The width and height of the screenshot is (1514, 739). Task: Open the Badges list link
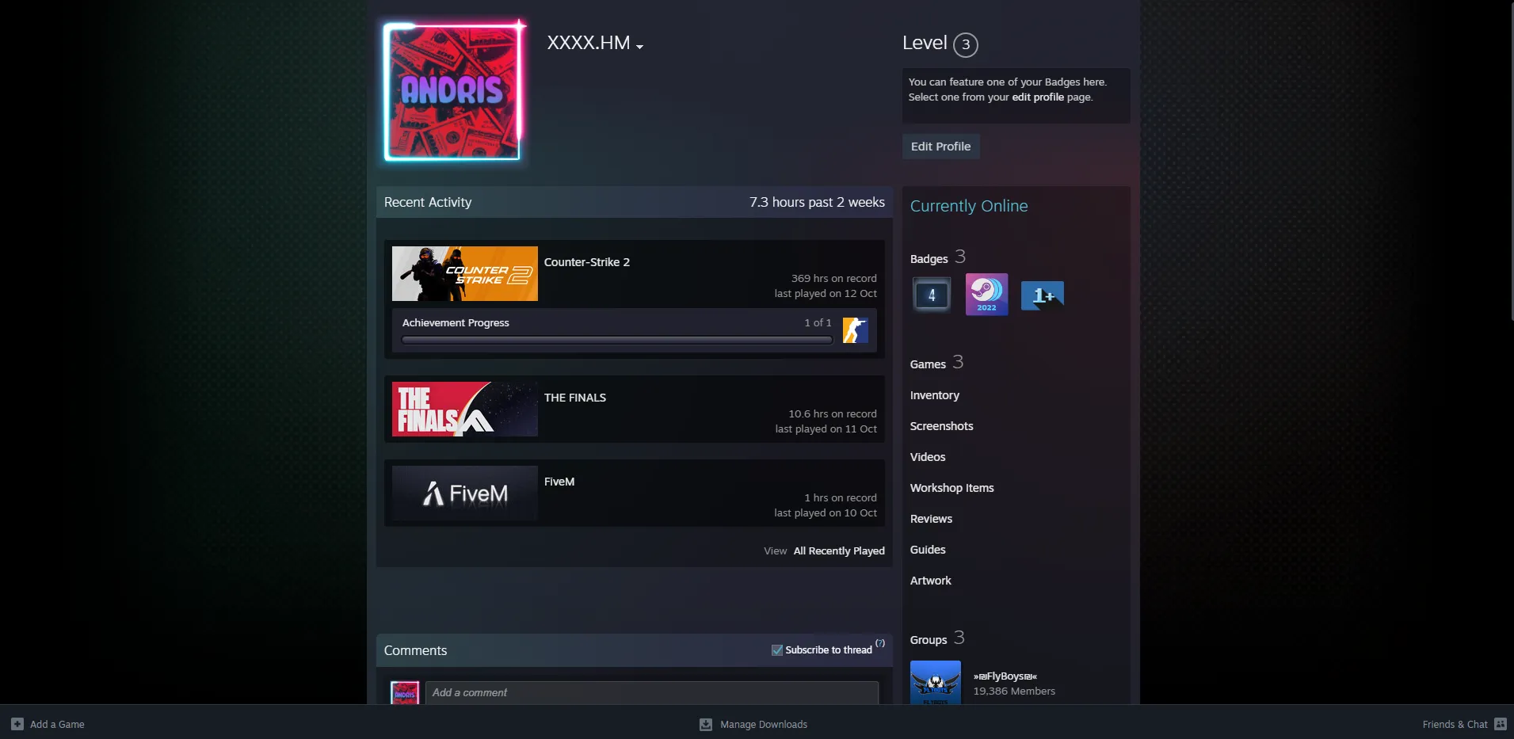929,259
